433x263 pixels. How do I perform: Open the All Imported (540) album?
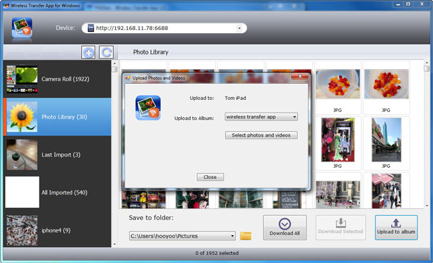tap(57, 192)
